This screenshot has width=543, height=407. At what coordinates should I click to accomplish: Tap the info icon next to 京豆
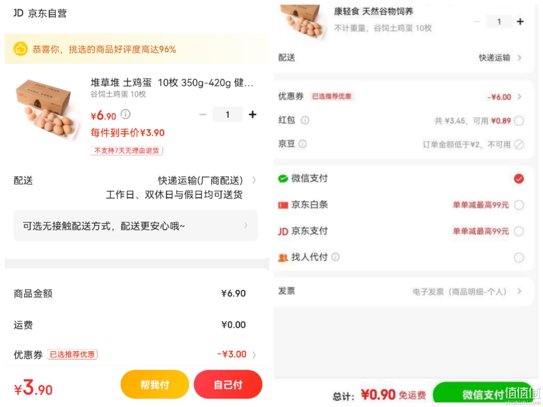[302, 144]
